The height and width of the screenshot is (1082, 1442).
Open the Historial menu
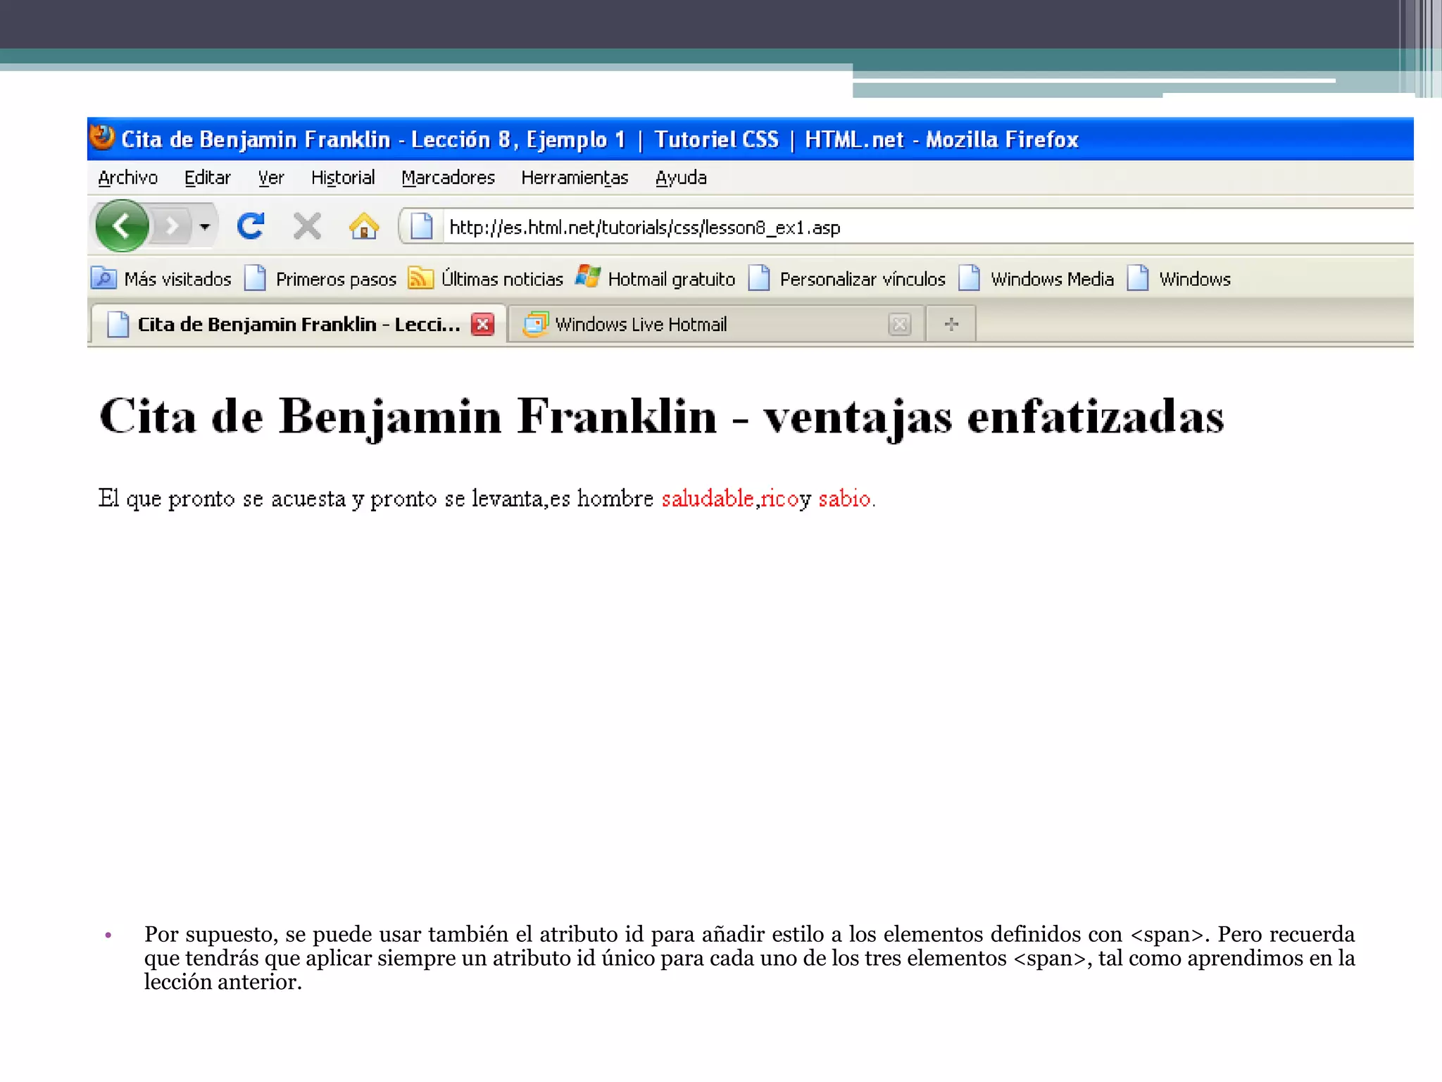coord(343,178)
